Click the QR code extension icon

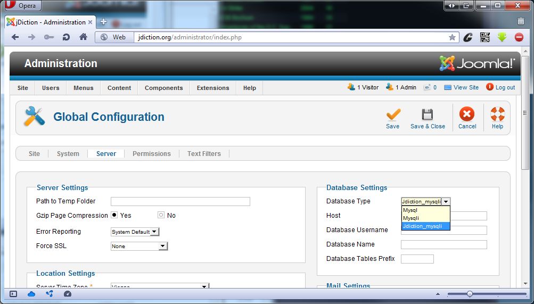pyautogui.click(x=484, y=37)
